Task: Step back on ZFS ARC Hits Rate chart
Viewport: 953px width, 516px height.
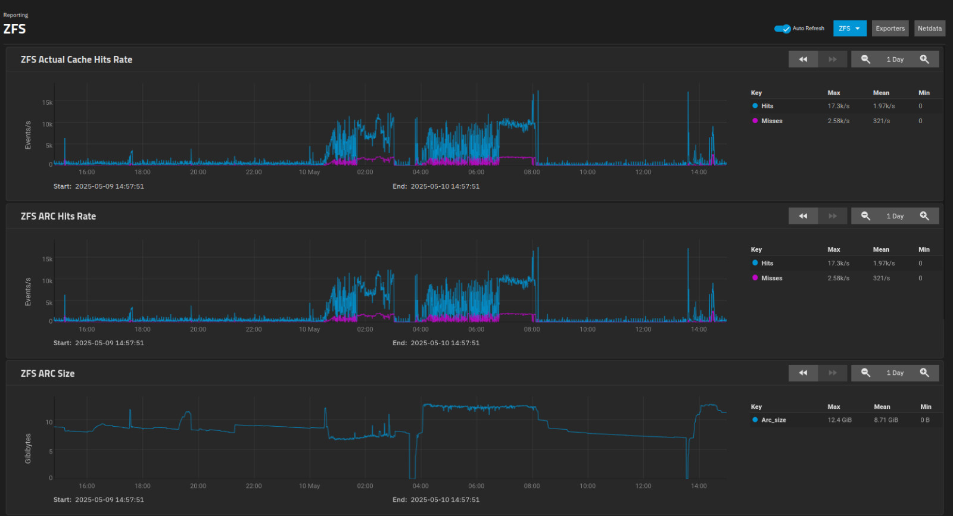Action: 803,216
